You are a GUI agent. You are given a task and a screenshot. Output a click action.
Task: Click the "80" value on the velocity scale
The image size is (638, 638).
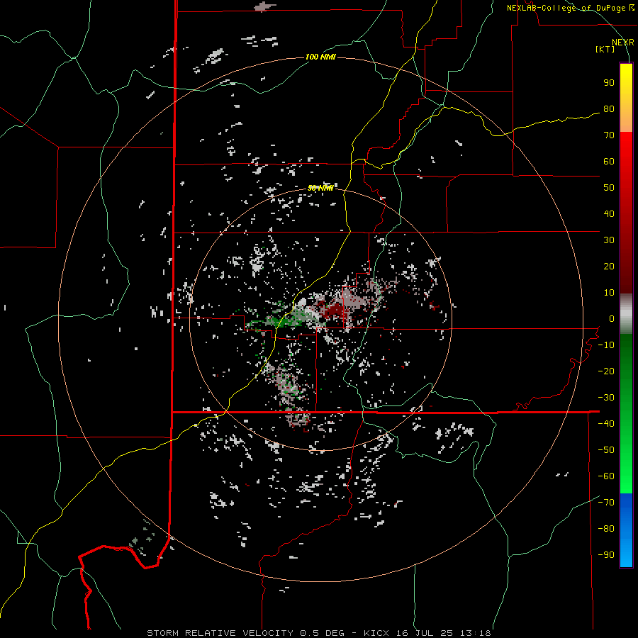point(609,109)
